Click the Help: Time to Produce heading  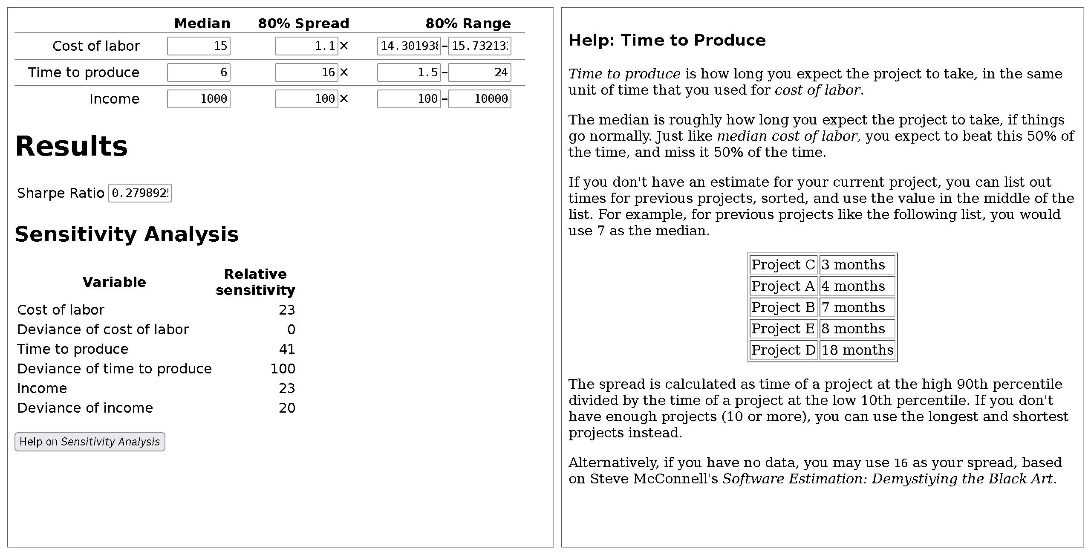pos(667,40)
